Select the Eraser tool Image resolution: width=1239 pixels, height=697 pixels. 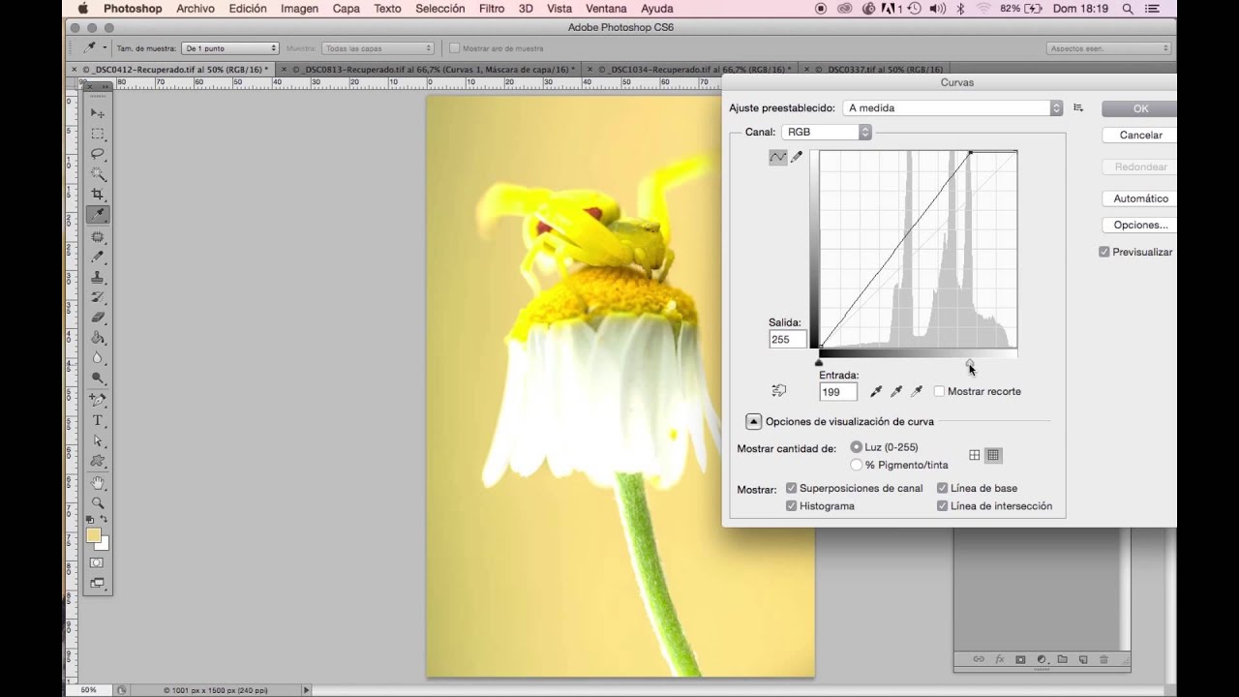pos(98,318)
